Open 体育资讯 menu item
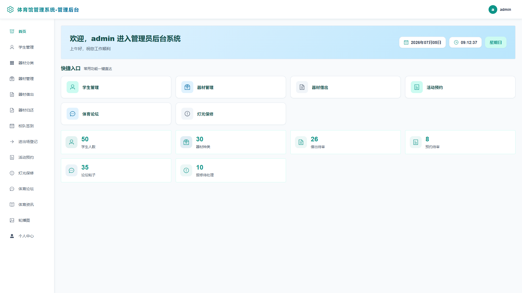The width and height of the screenshot is (522, 293). point(27,205)
